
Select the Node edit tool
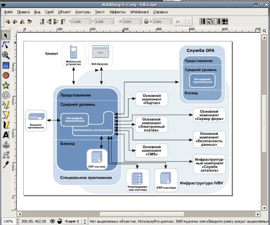point(6,45)
